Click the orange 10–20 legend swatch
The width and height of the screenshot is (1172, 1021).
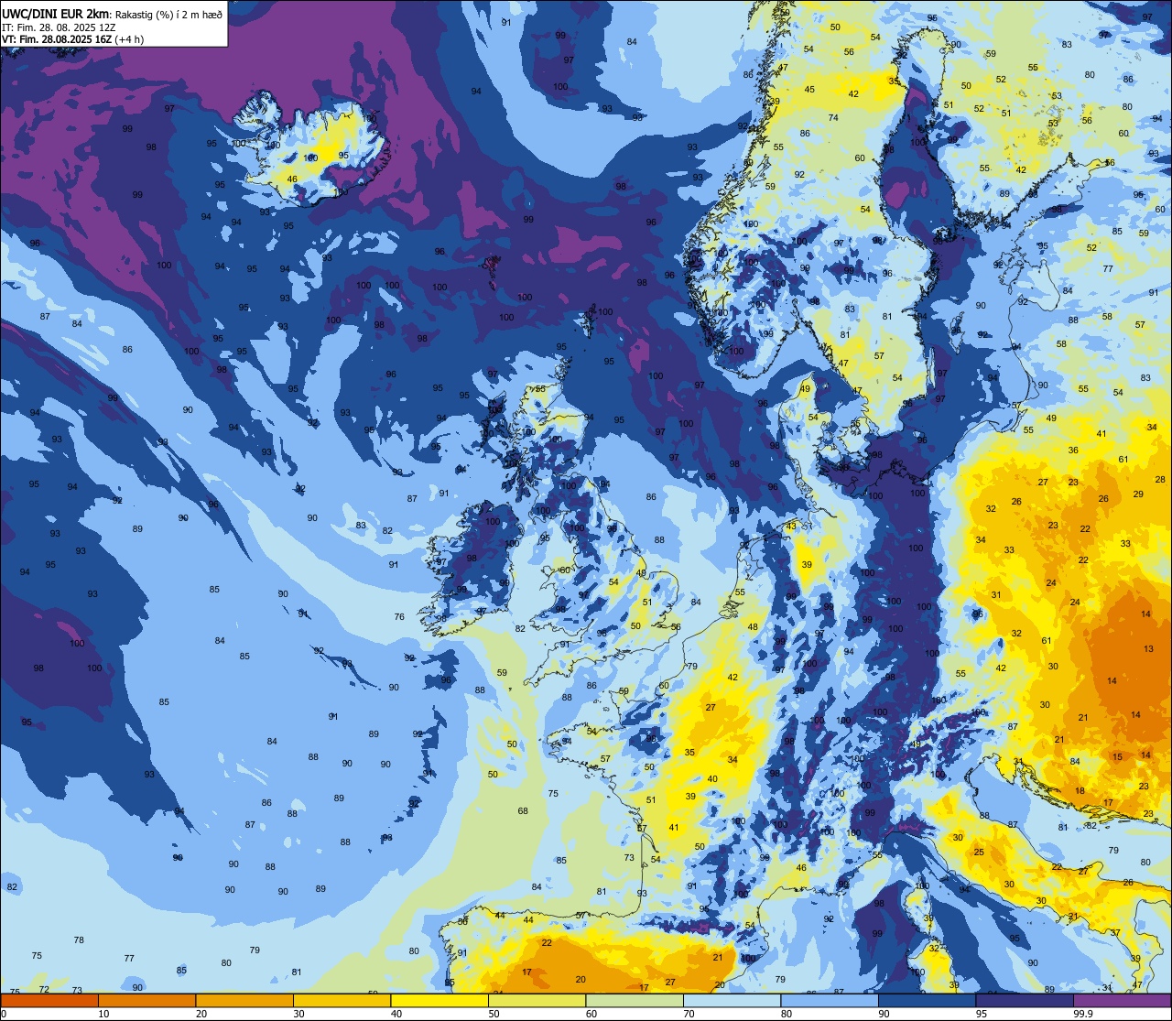[146, 1000]
